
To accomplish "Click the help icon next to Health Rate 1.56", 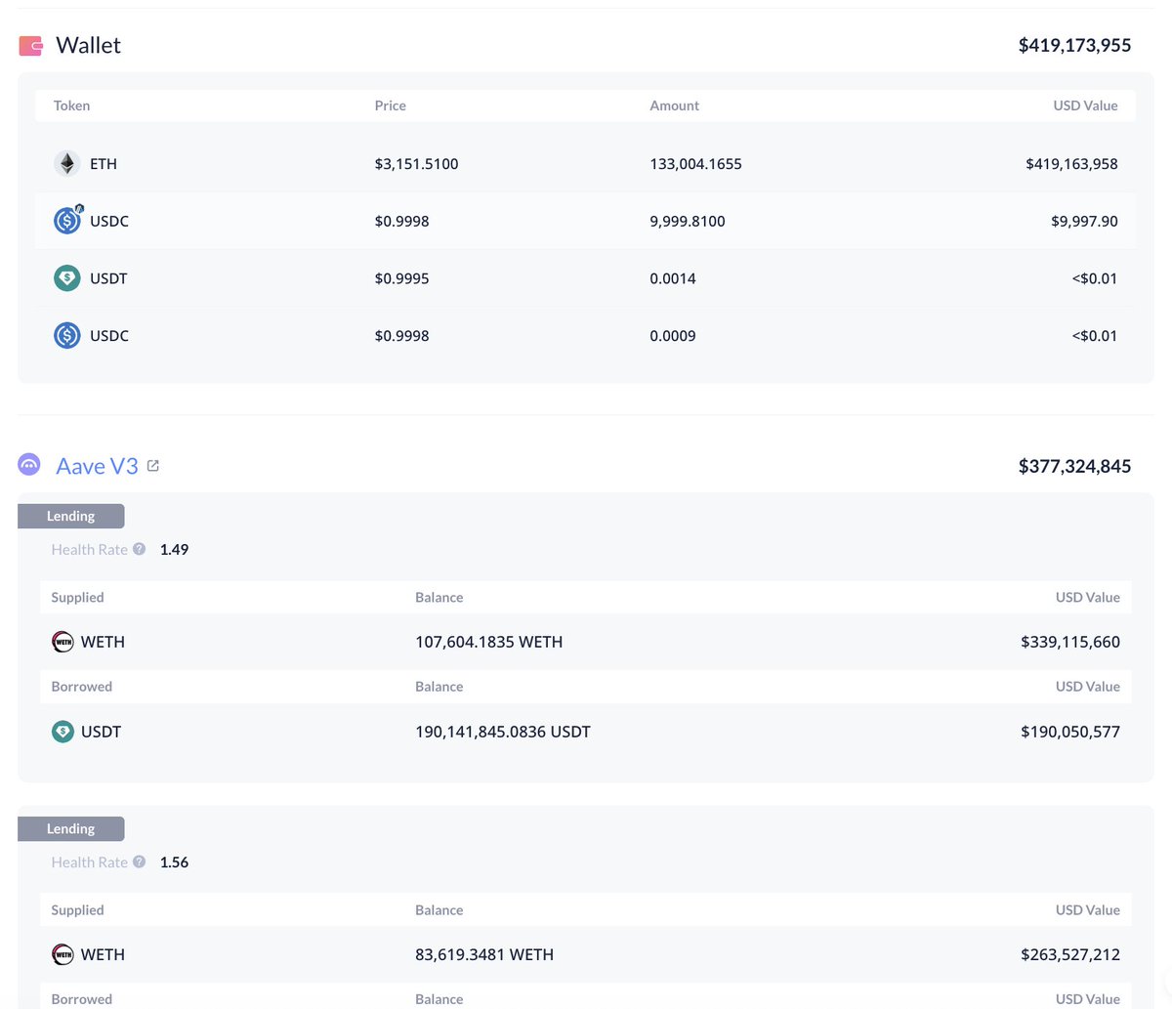I will tap(138, 862).
